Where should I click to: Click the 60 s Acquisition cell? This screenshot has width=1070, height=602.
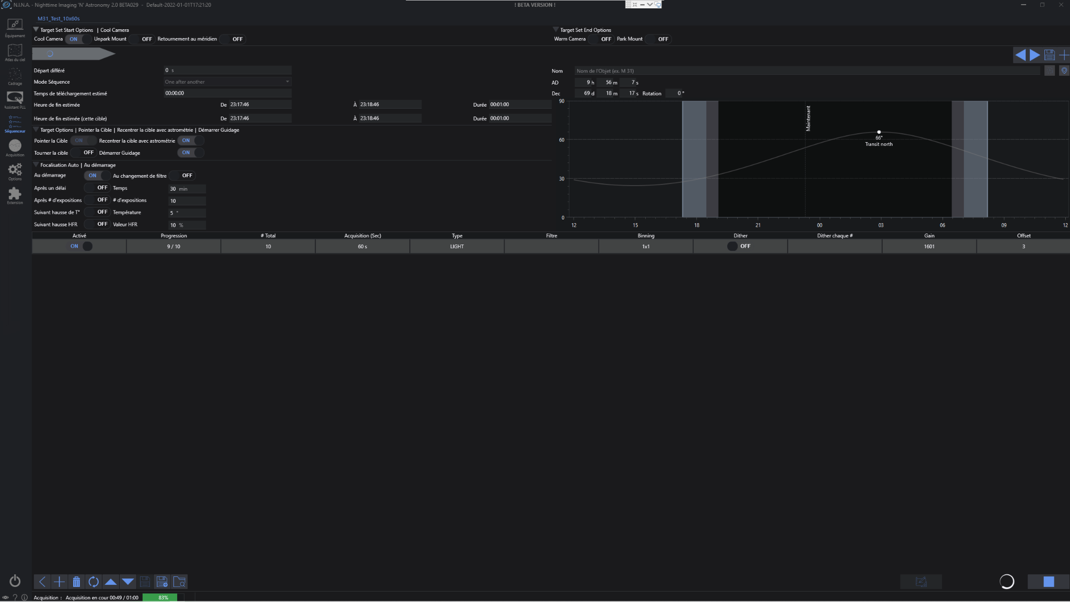[363, 246]
